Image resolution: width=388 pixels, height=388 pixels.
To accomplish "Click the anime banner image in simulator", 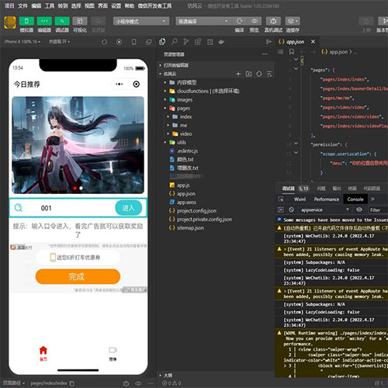I will (78, 145).
